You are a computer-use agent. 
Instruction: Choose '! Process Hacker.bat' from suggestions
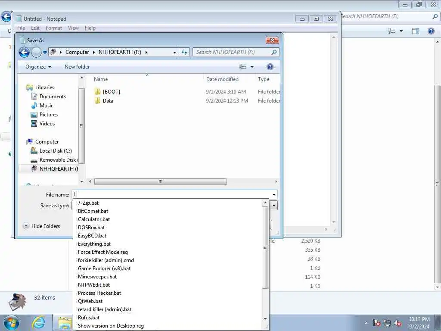[168, 293]
